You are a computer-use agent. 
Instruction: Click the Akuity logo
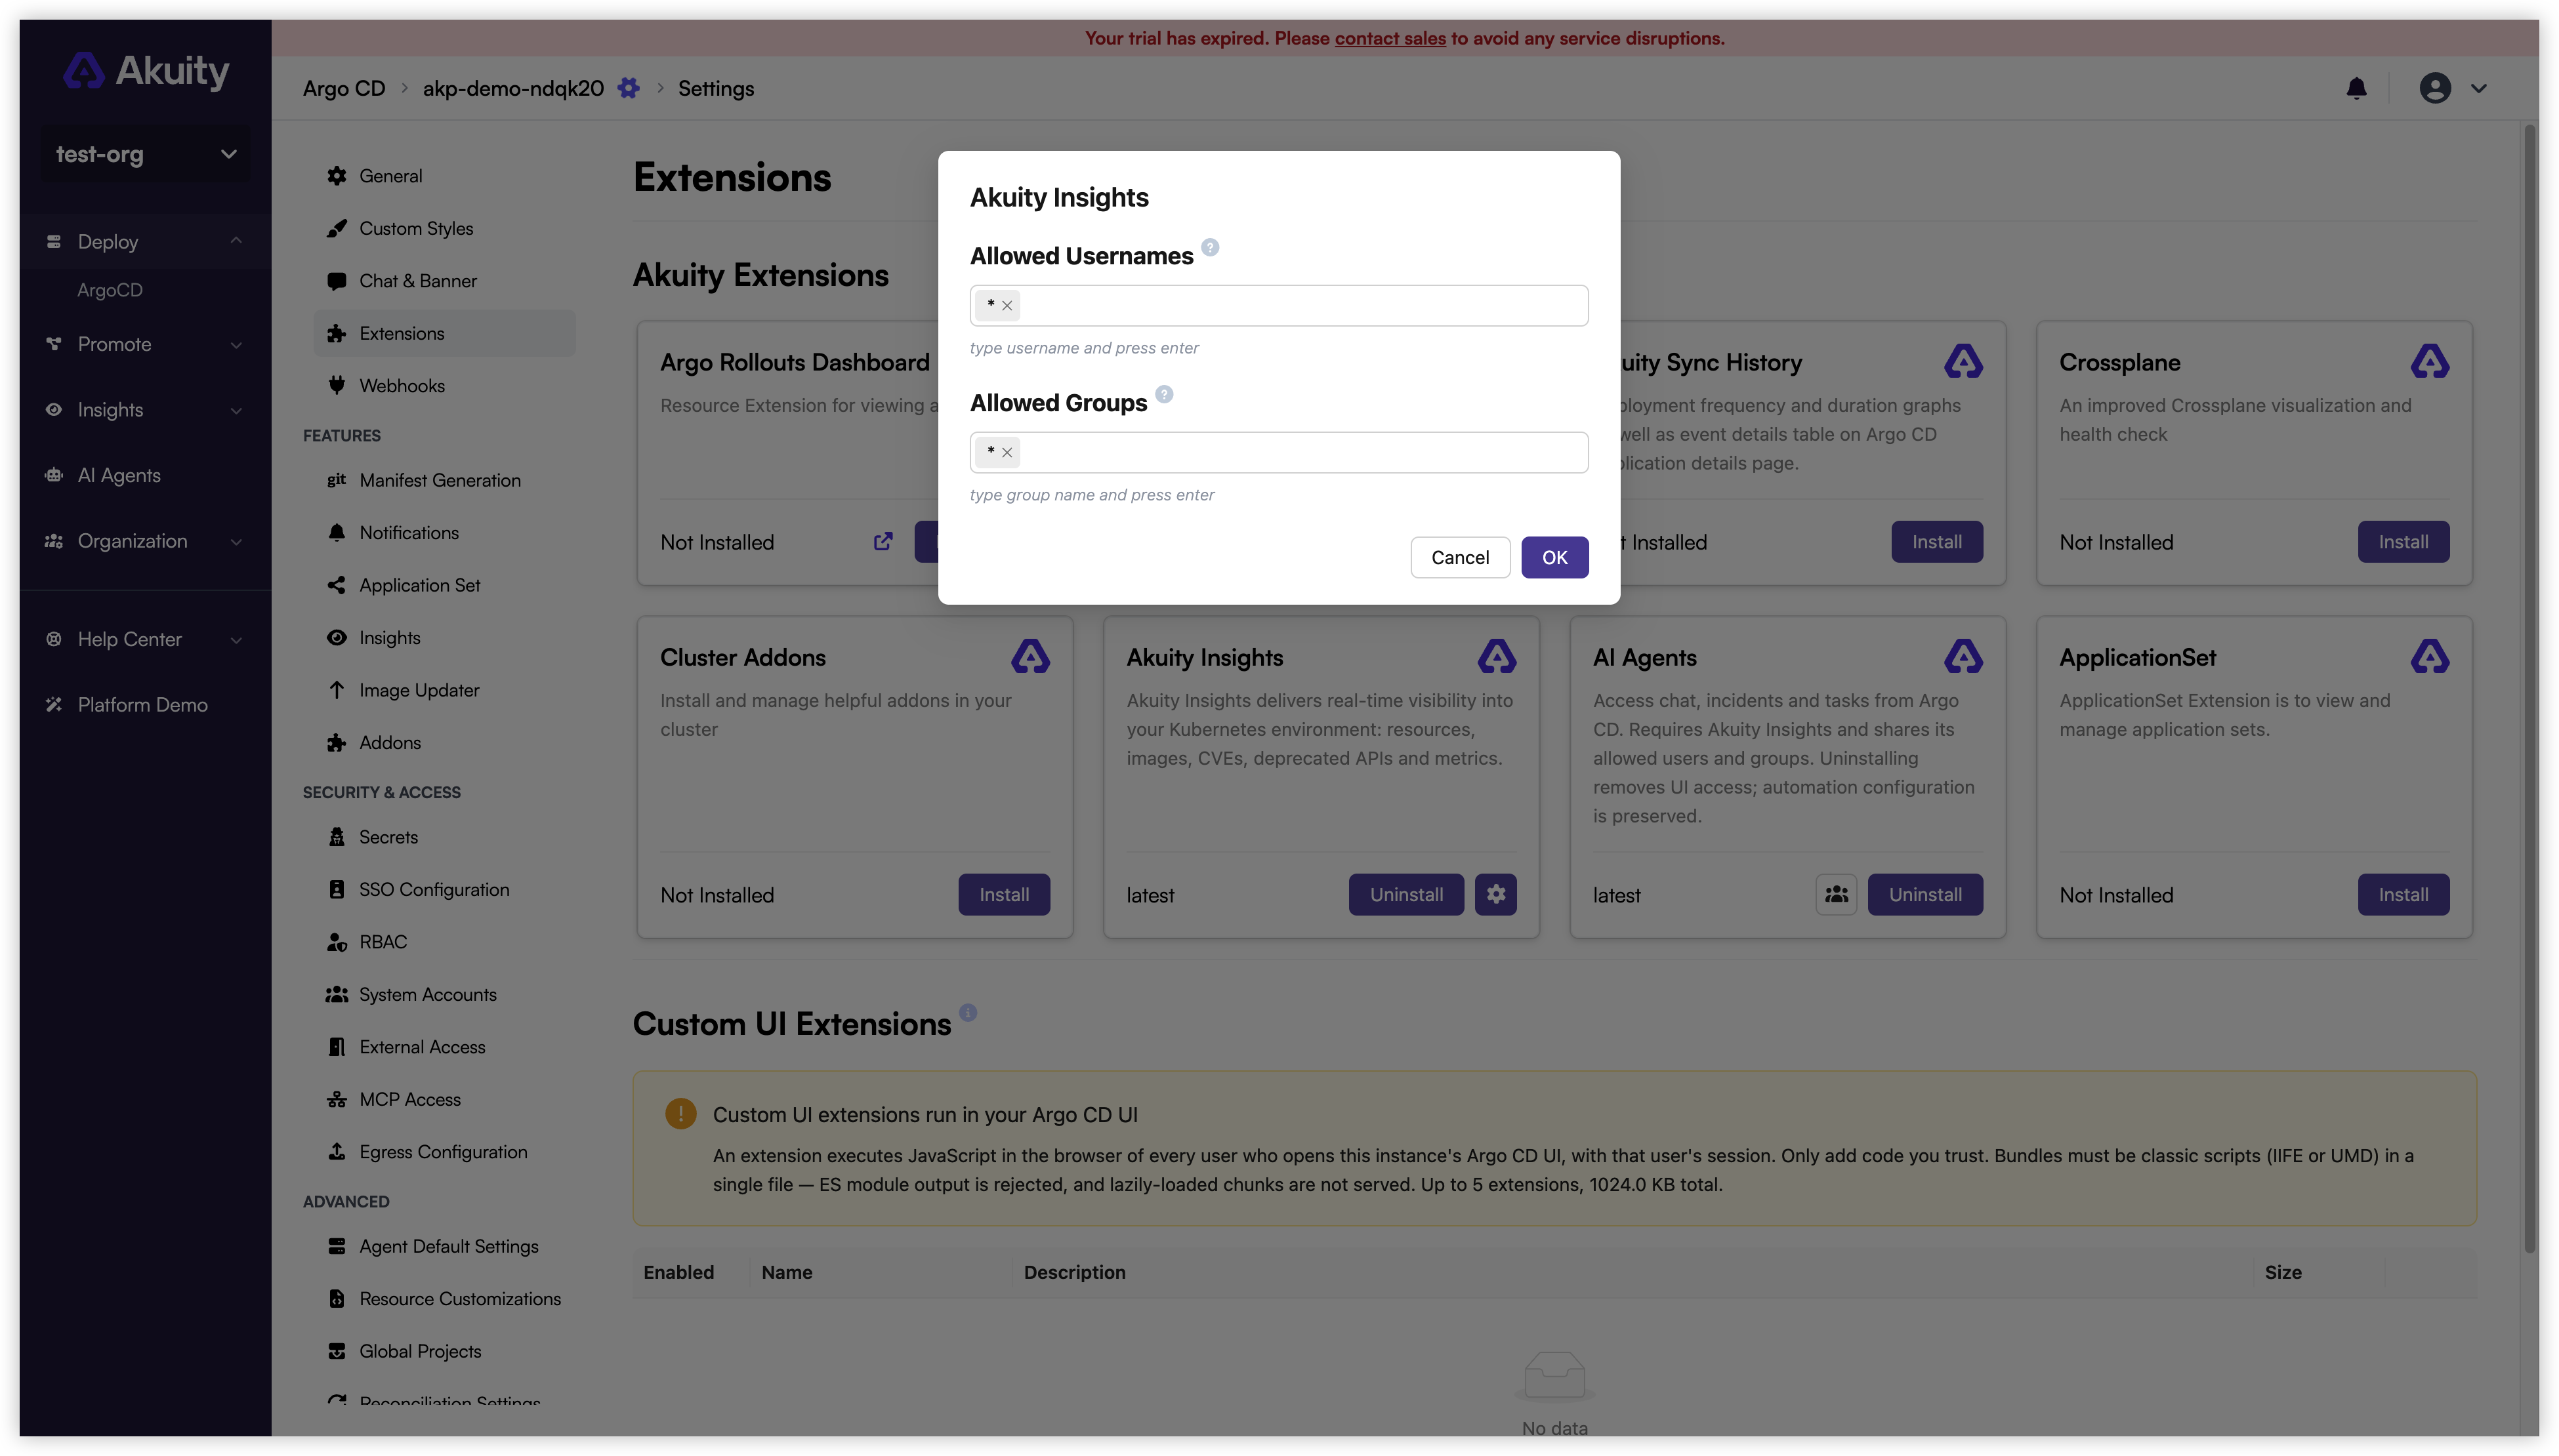146,71
